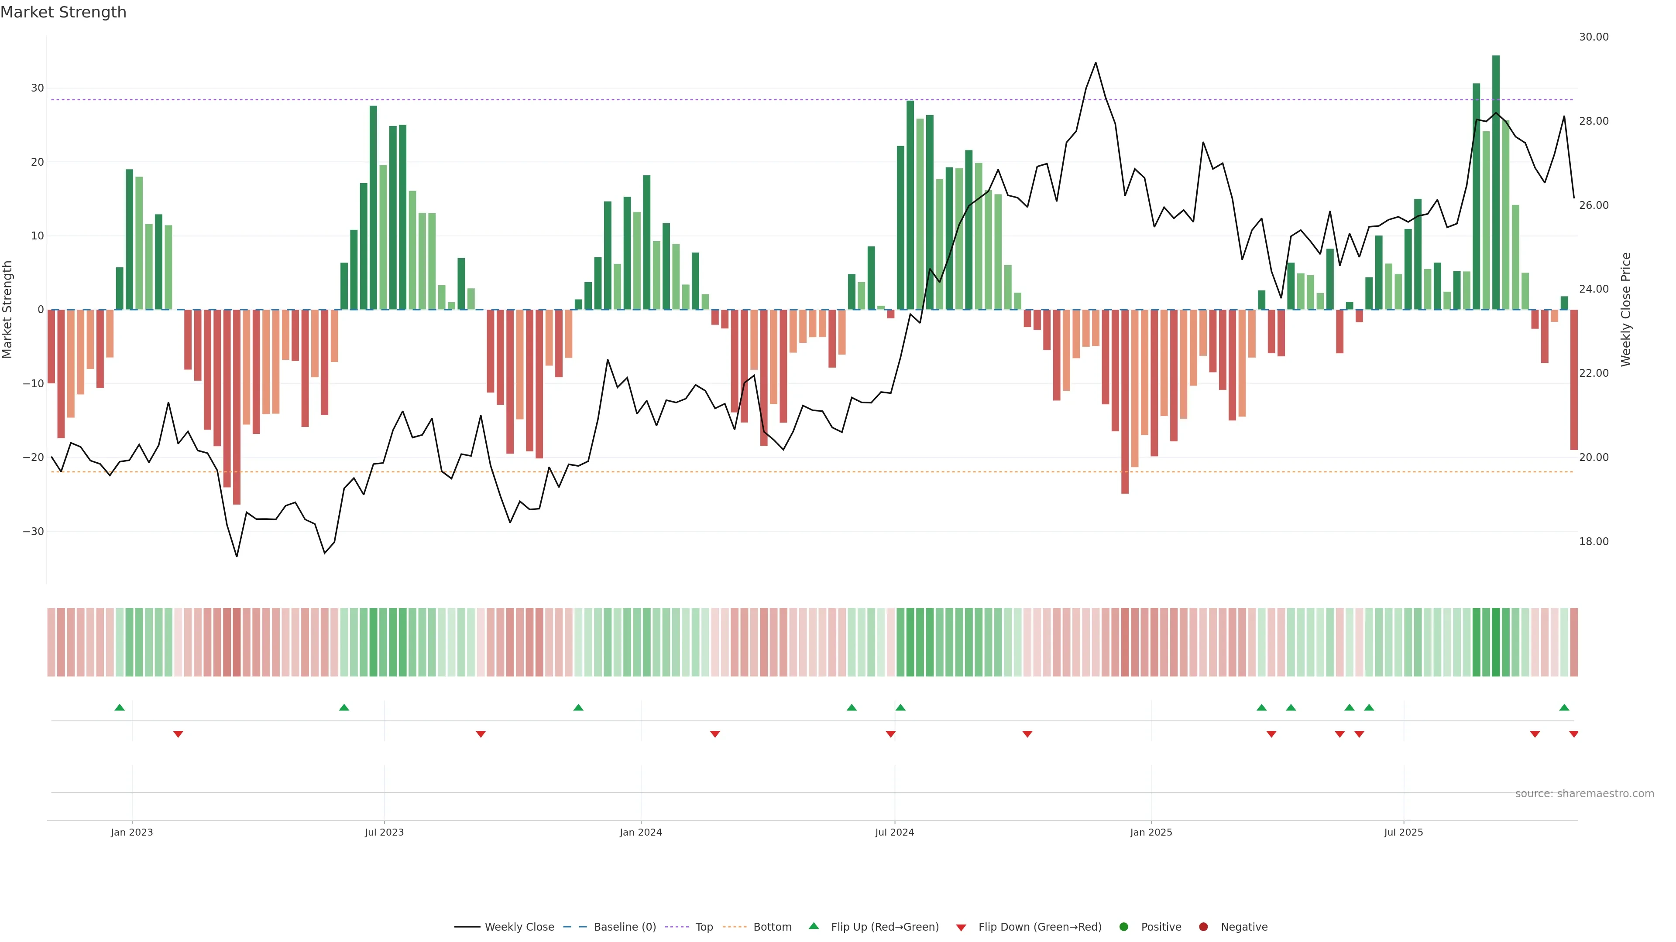The width and height of the screenshot is (1676, 942).
Task: Click the Flip Down red triangle legend icon
Action: 961,927
